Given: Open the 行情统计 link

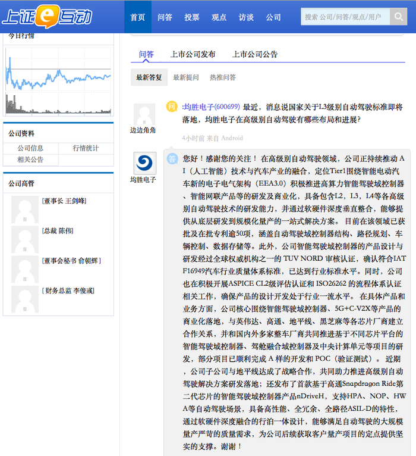Looking at the screenshot, I should coord(86,148).
